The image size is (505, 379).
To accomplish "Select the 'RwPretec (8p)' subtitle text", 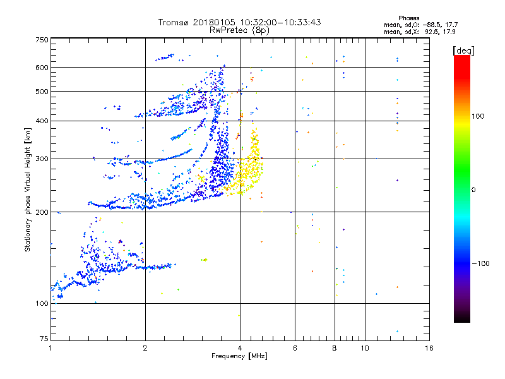I will coord(239,30).
